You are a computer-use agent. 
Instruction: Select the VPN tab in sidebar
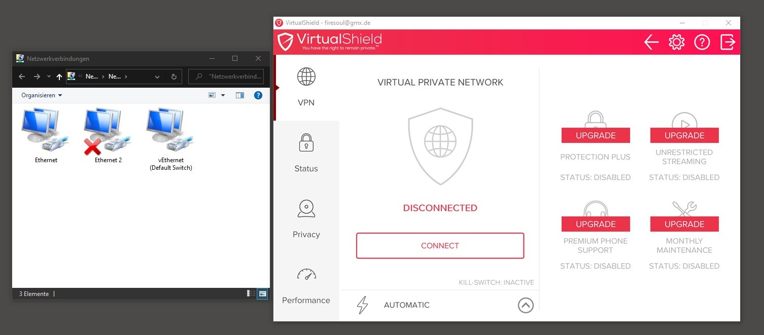click(x=306, y=88)
